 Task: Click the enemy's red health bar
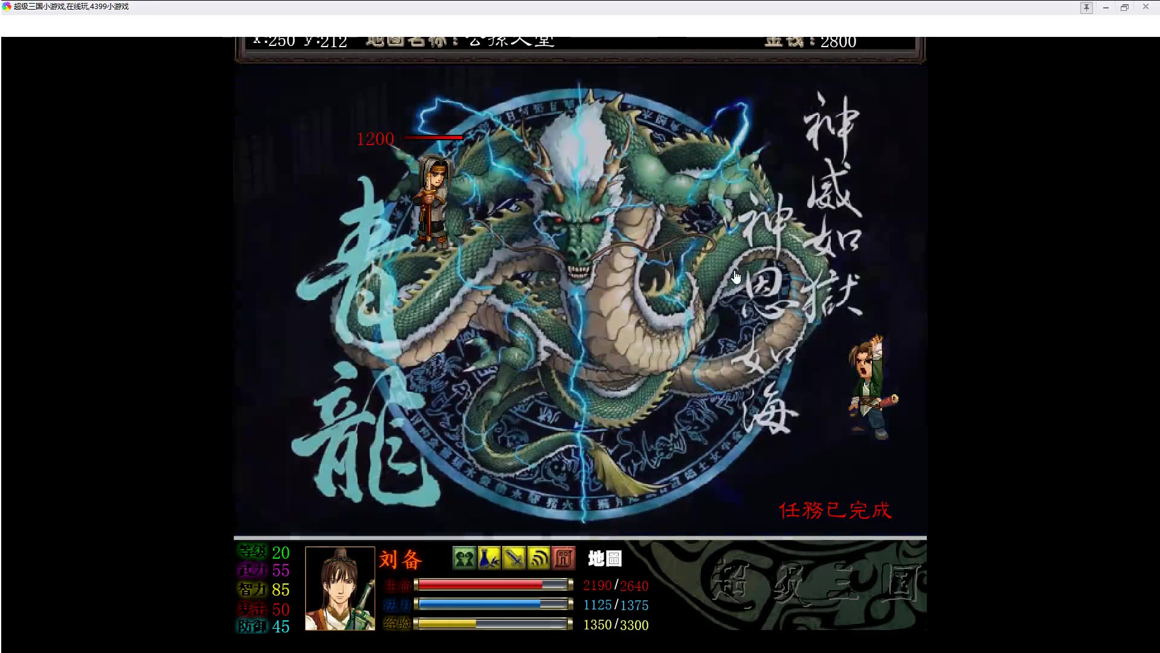(x=433, y=138)
